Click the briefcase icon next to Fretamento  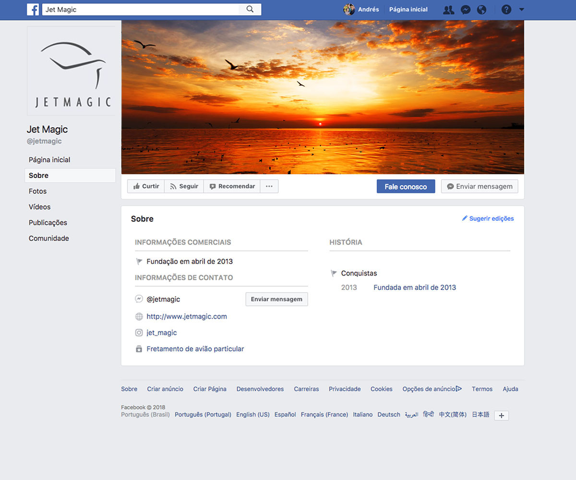(x=139, y=348)
